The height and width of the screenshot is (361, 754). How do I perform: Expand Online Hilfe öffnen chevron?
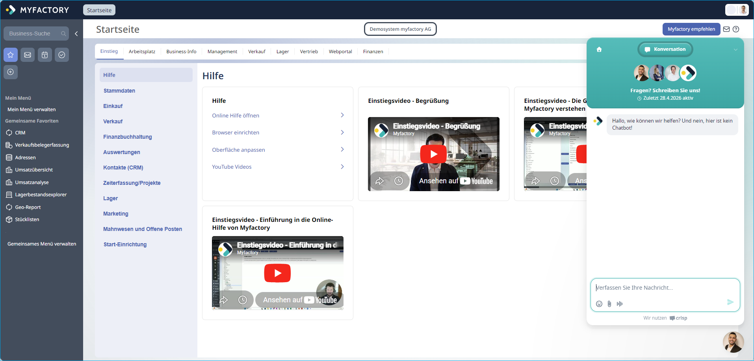click(342, 115)
